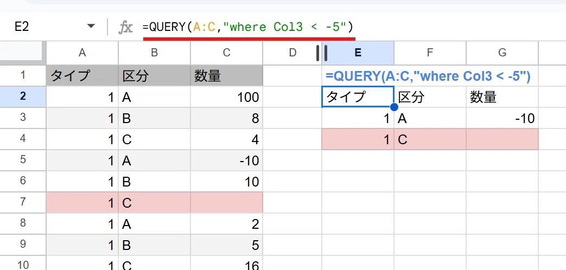
Task: Click cell C8 with value 2
Action: point(227,223)
